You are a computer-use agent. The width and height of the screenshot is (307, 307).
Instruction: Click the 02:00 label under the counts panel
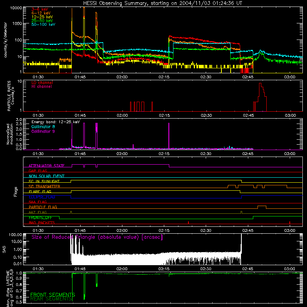click(122, 77)
